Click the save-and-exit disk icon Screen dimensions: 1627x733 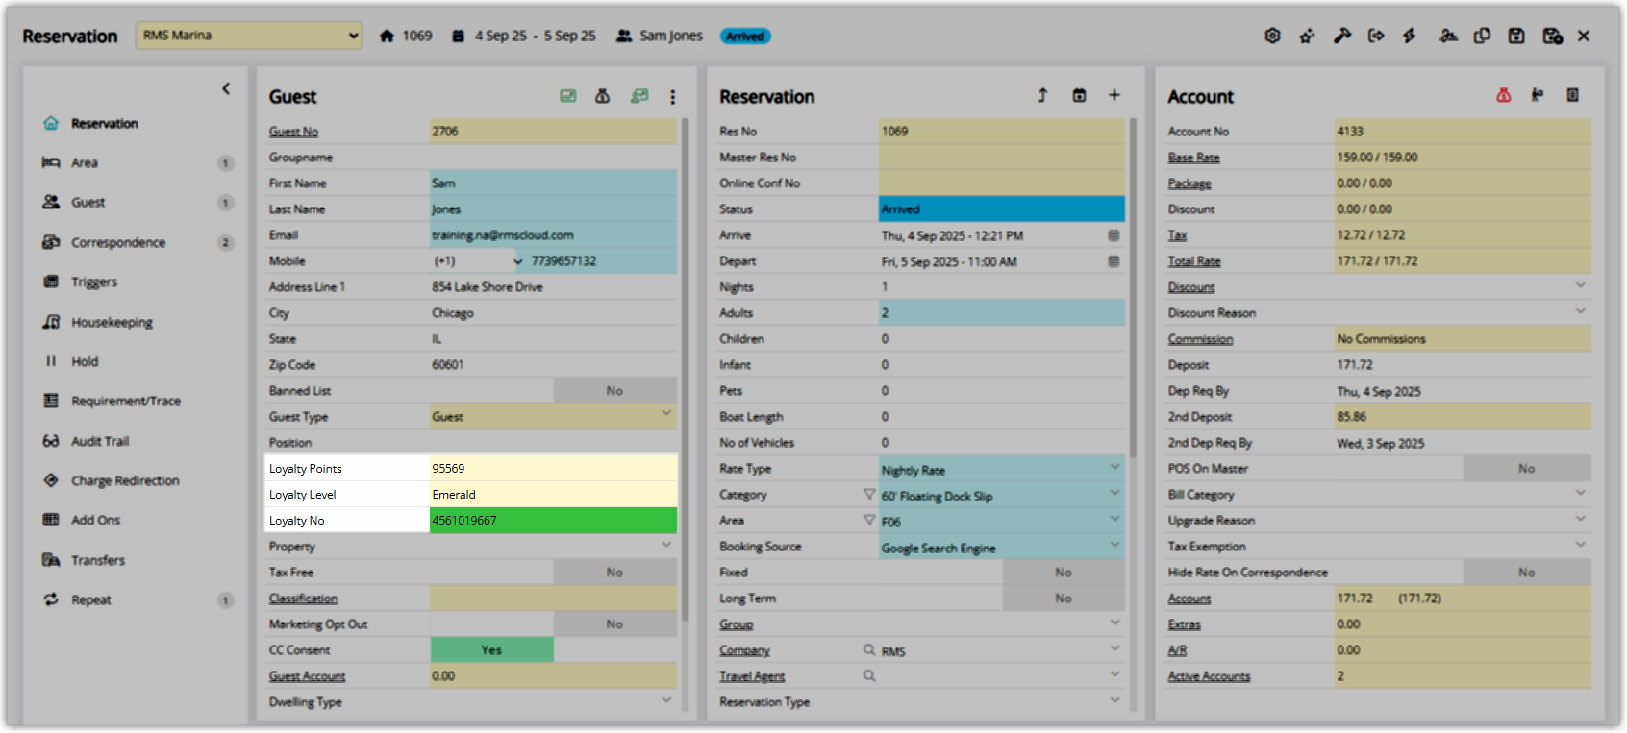pyautogui.click(x=1552, y=36)
